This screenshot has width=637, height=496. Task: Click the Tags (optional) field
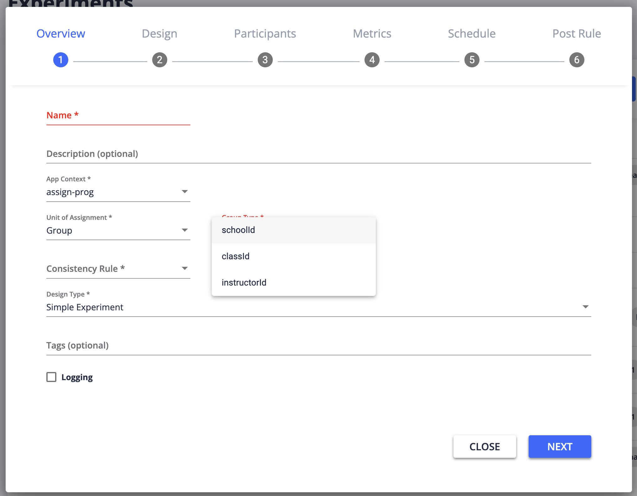(x=318, y=346)
